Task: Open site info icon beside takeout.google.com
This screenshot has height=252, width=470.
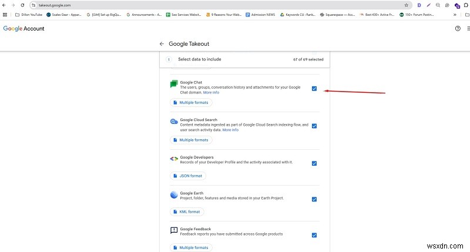Action: (x=33, y=5)
